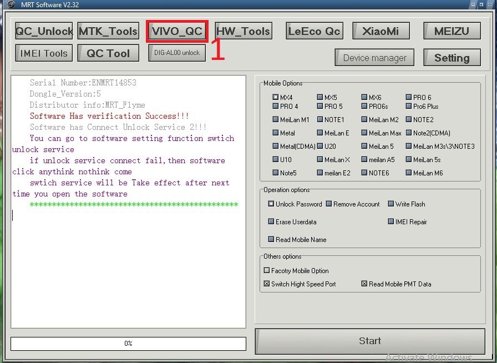Enable Erase Userdata option
The height and width of the screenshot is (363, 497).
click(271, 221)
